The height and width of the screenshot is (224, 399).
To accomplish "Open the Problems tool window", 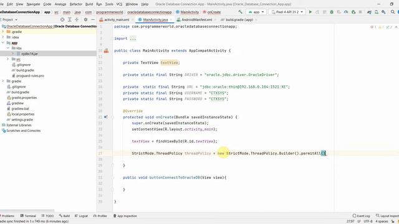I will 7,216.
